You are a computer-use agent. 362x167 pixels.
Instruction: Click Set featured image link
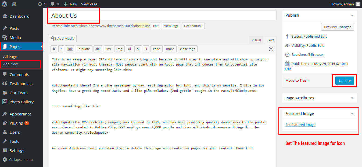click(300, 125)
